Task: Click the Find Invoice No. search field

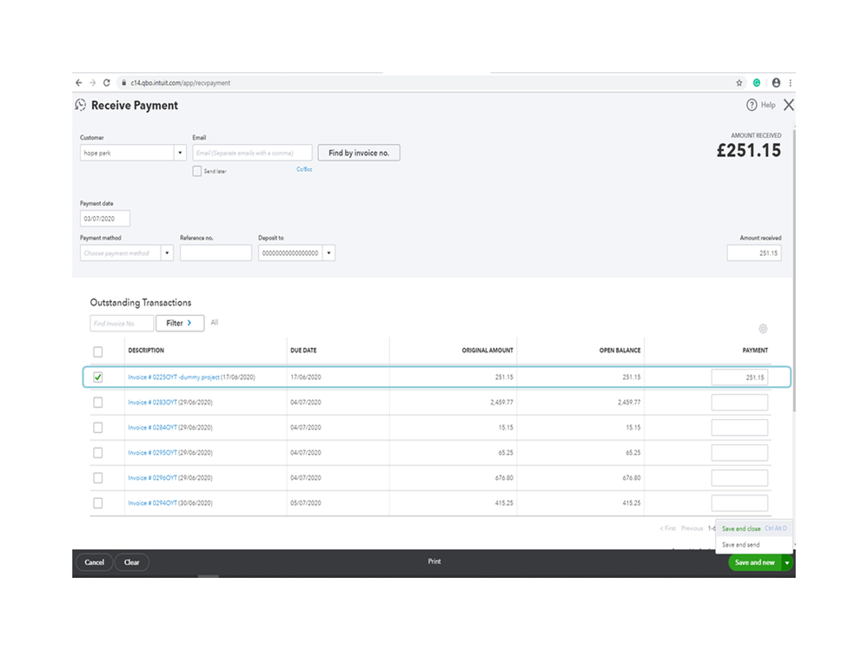Action: click(x=122, y=323)
